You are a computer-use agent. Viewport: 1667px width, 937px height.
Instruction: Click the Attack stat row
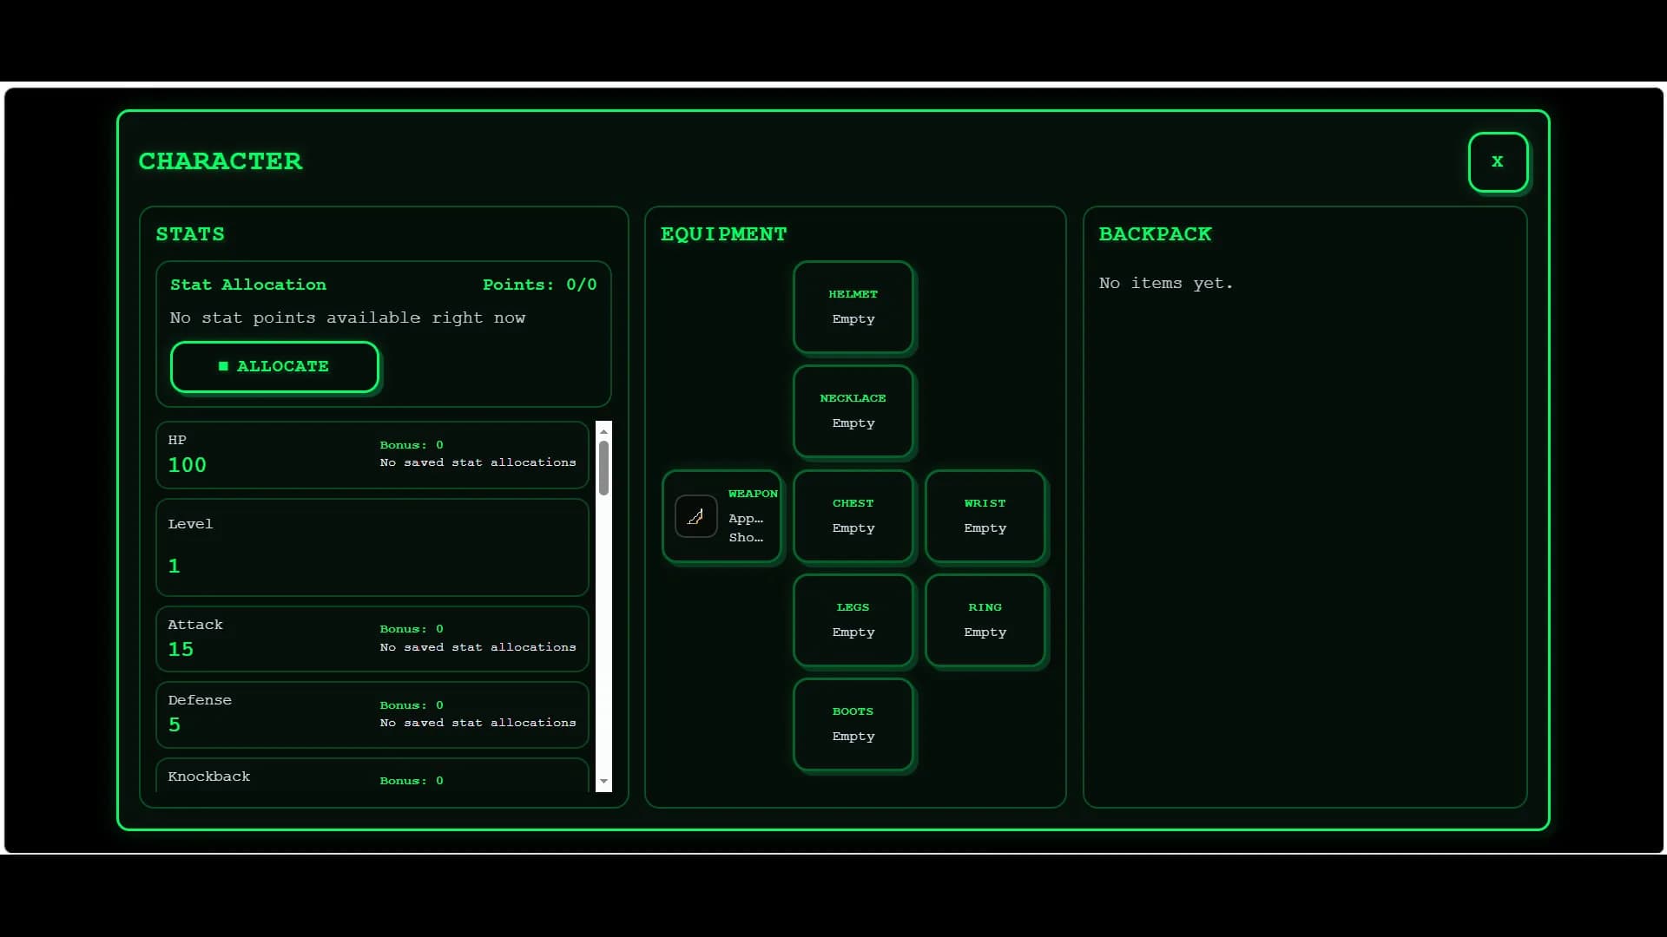point(372,639)
